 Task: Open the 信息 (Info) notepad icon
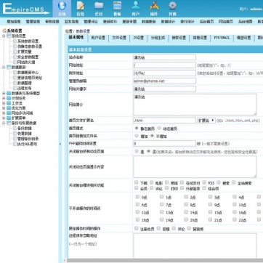(x=81, y=6)
